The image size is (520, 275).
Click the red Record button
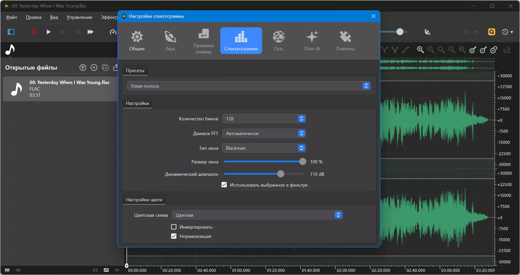(34, 32)
